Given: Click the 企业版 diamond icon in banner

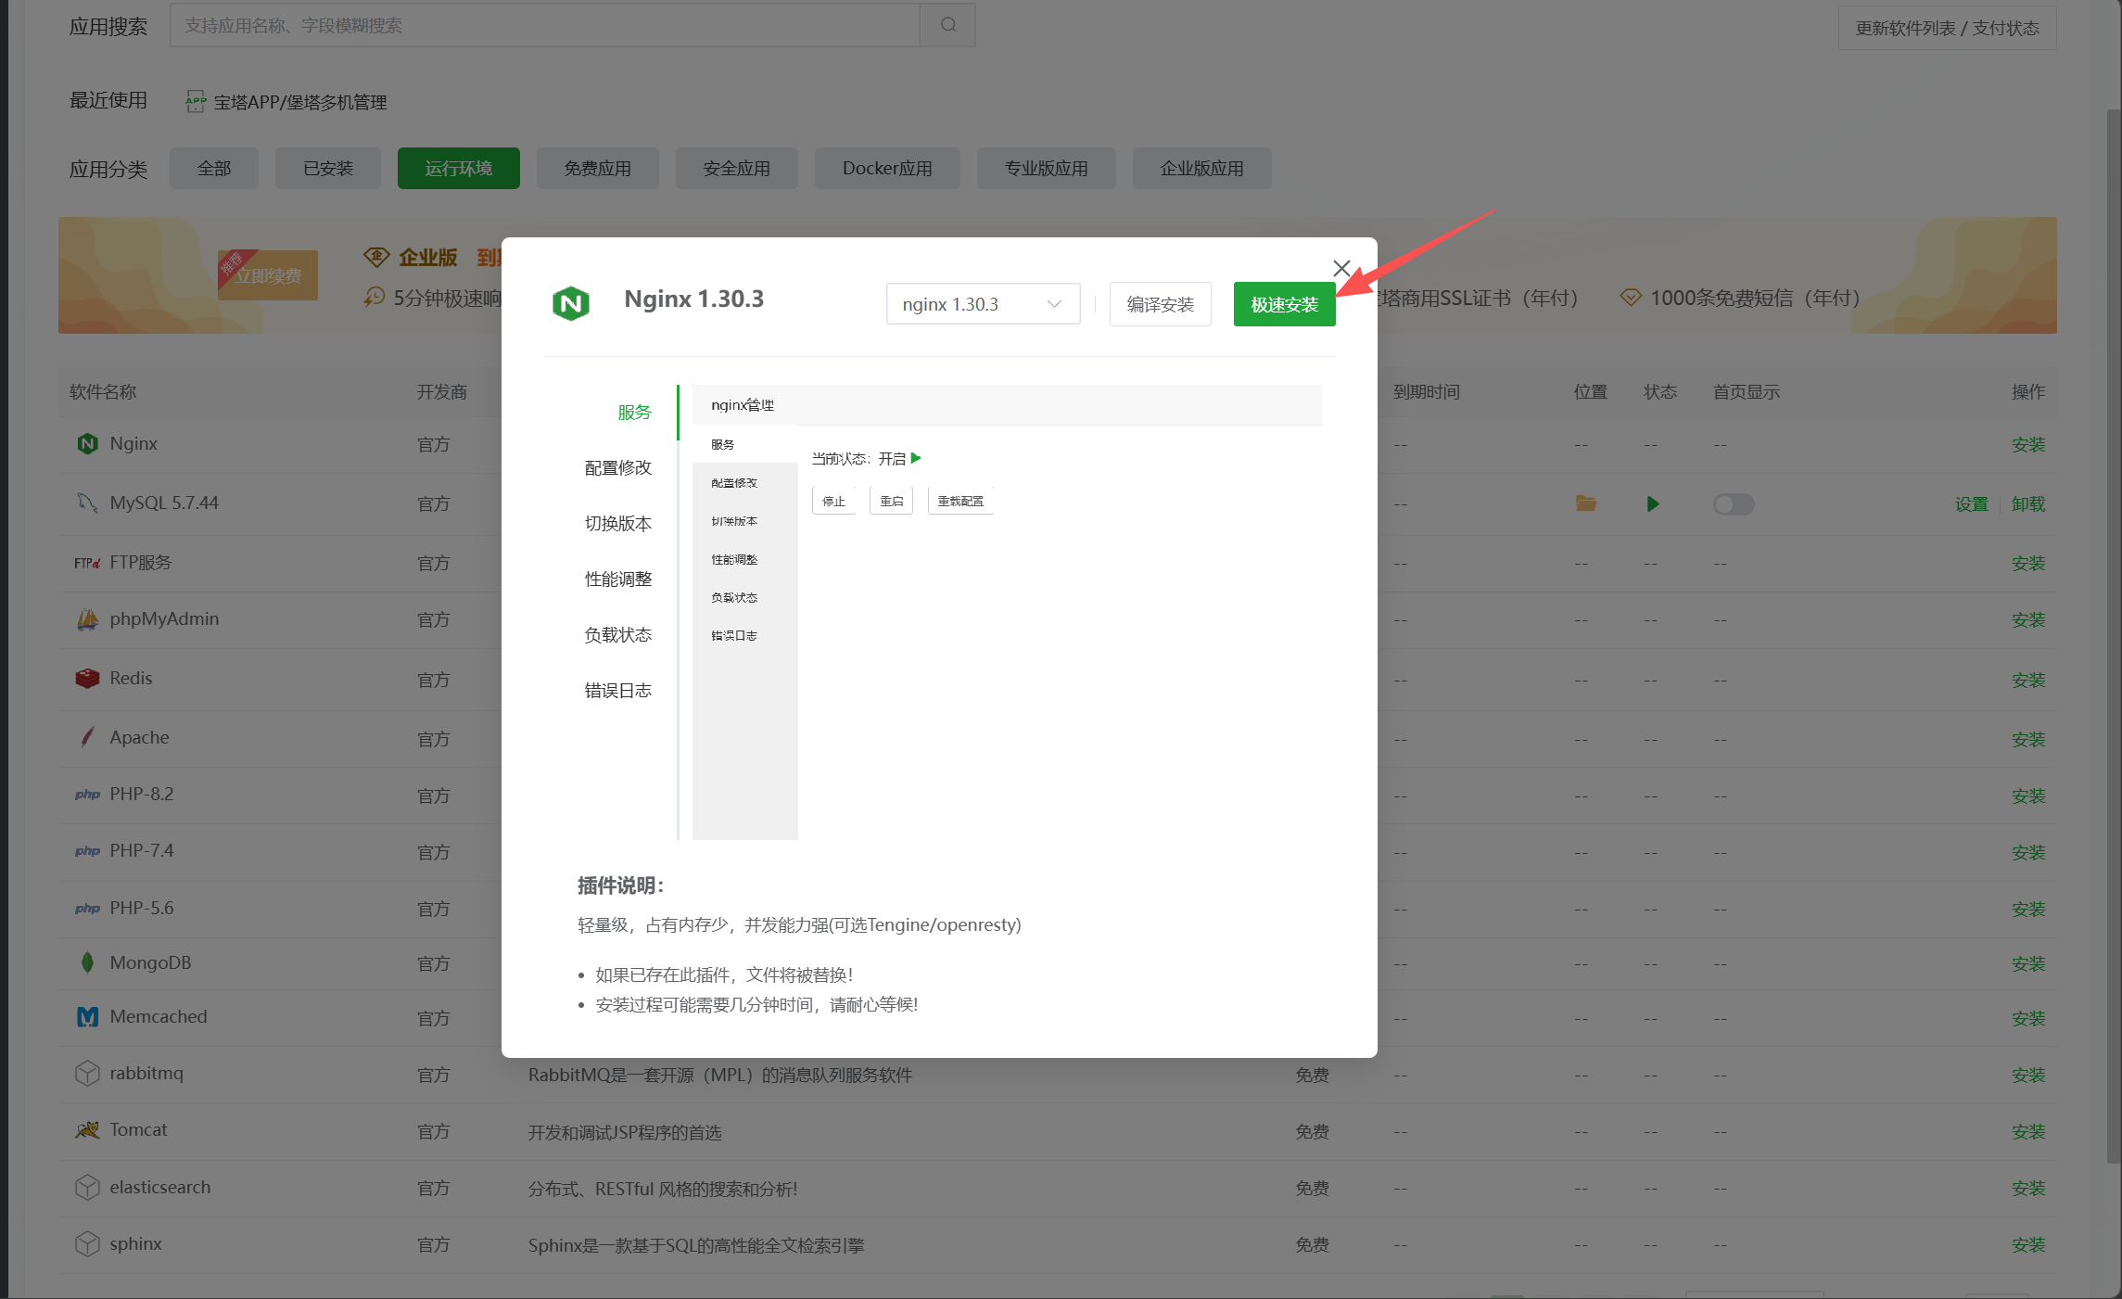Looking at the screenshot, I should coord(376,257).
